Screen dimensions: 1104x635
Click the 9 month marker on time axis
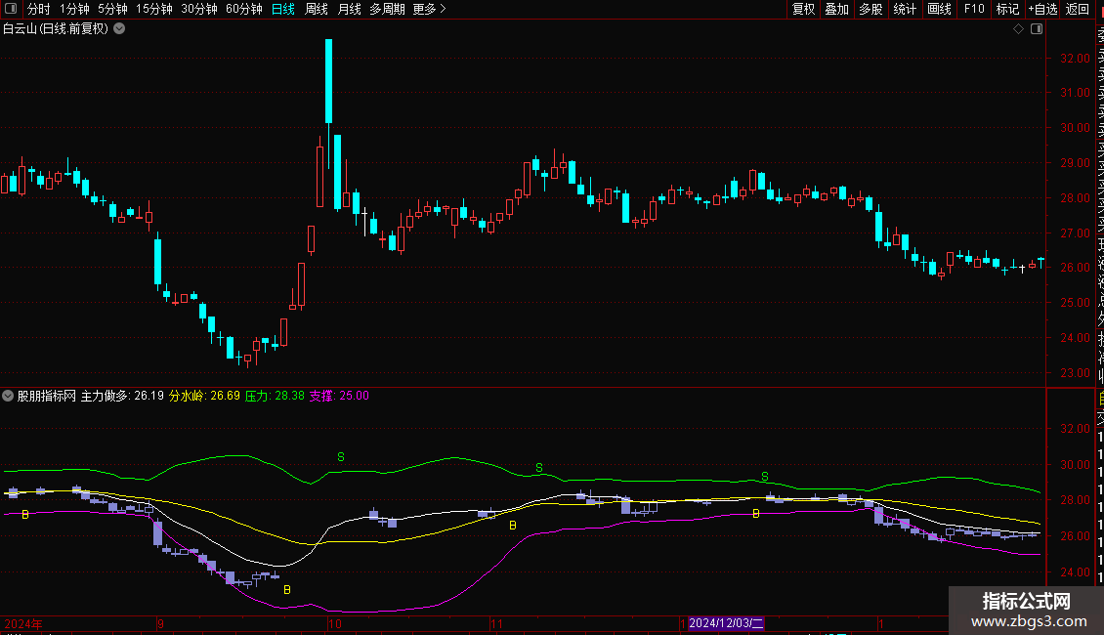pyautogui.click(x=160, y=623)
